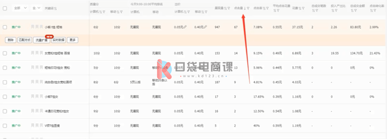Select the 短袖印花t恤女 宽松 row checkbox

[x=5, y=68]
